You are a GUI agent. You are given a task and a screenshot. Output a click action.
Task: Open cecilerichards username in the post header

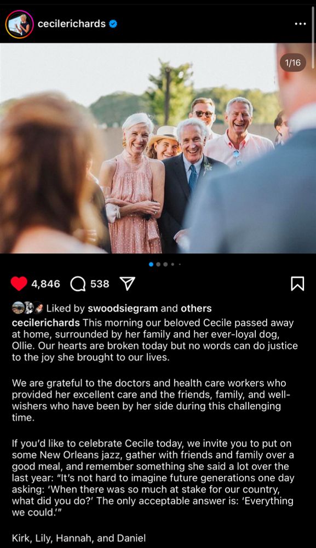72,24
